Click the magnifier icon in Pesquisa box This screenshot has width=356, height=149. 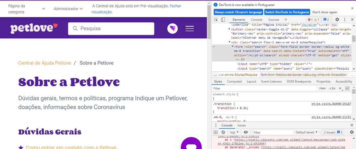coord(75,29)
